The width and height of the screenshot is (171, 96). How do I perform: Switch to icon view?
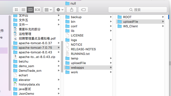(x=16, y=10)
